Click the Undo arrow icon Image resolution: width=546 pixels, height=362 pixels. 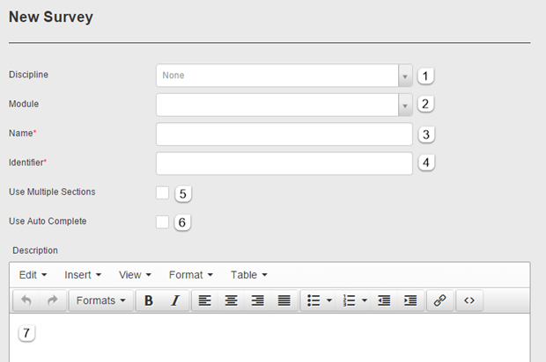26,300
